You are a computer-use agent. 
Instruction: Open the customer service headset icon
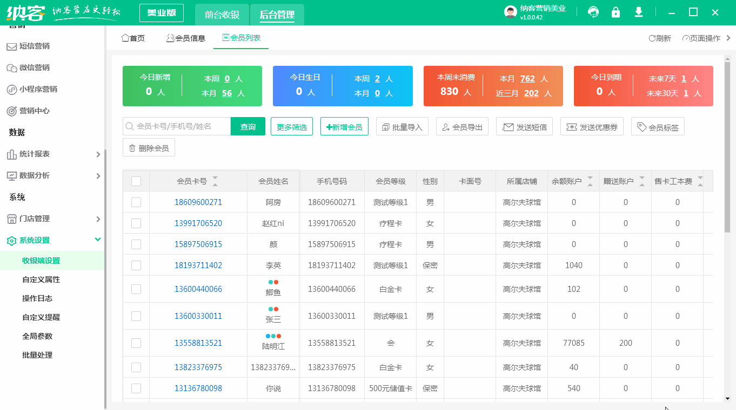point(593,11)
